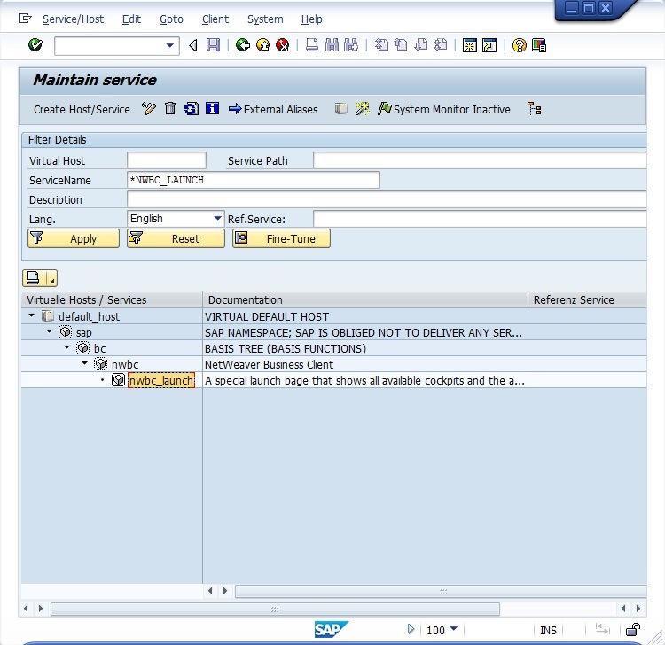Image resolution: width=665 pixels, height=645 pixels.
Task: Open the Edit menu
Action: tap(131, 19)
